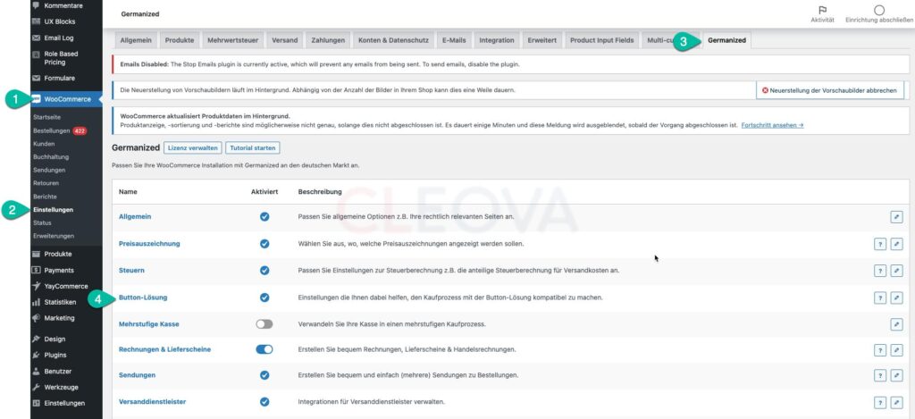Image resolution: width=915 pixels, height=419 pixels.
Task: Open the Einrichtung abschließen circle icon
Action: tap(879, 10)
